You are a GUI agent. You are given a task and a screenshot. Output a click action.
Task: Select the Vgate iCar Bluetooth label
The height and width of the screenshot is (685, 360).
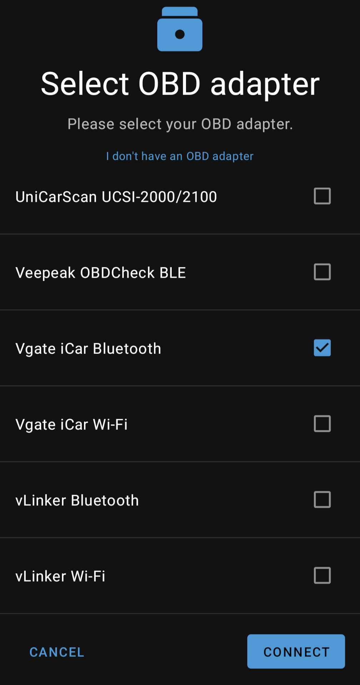click(88, 349)
